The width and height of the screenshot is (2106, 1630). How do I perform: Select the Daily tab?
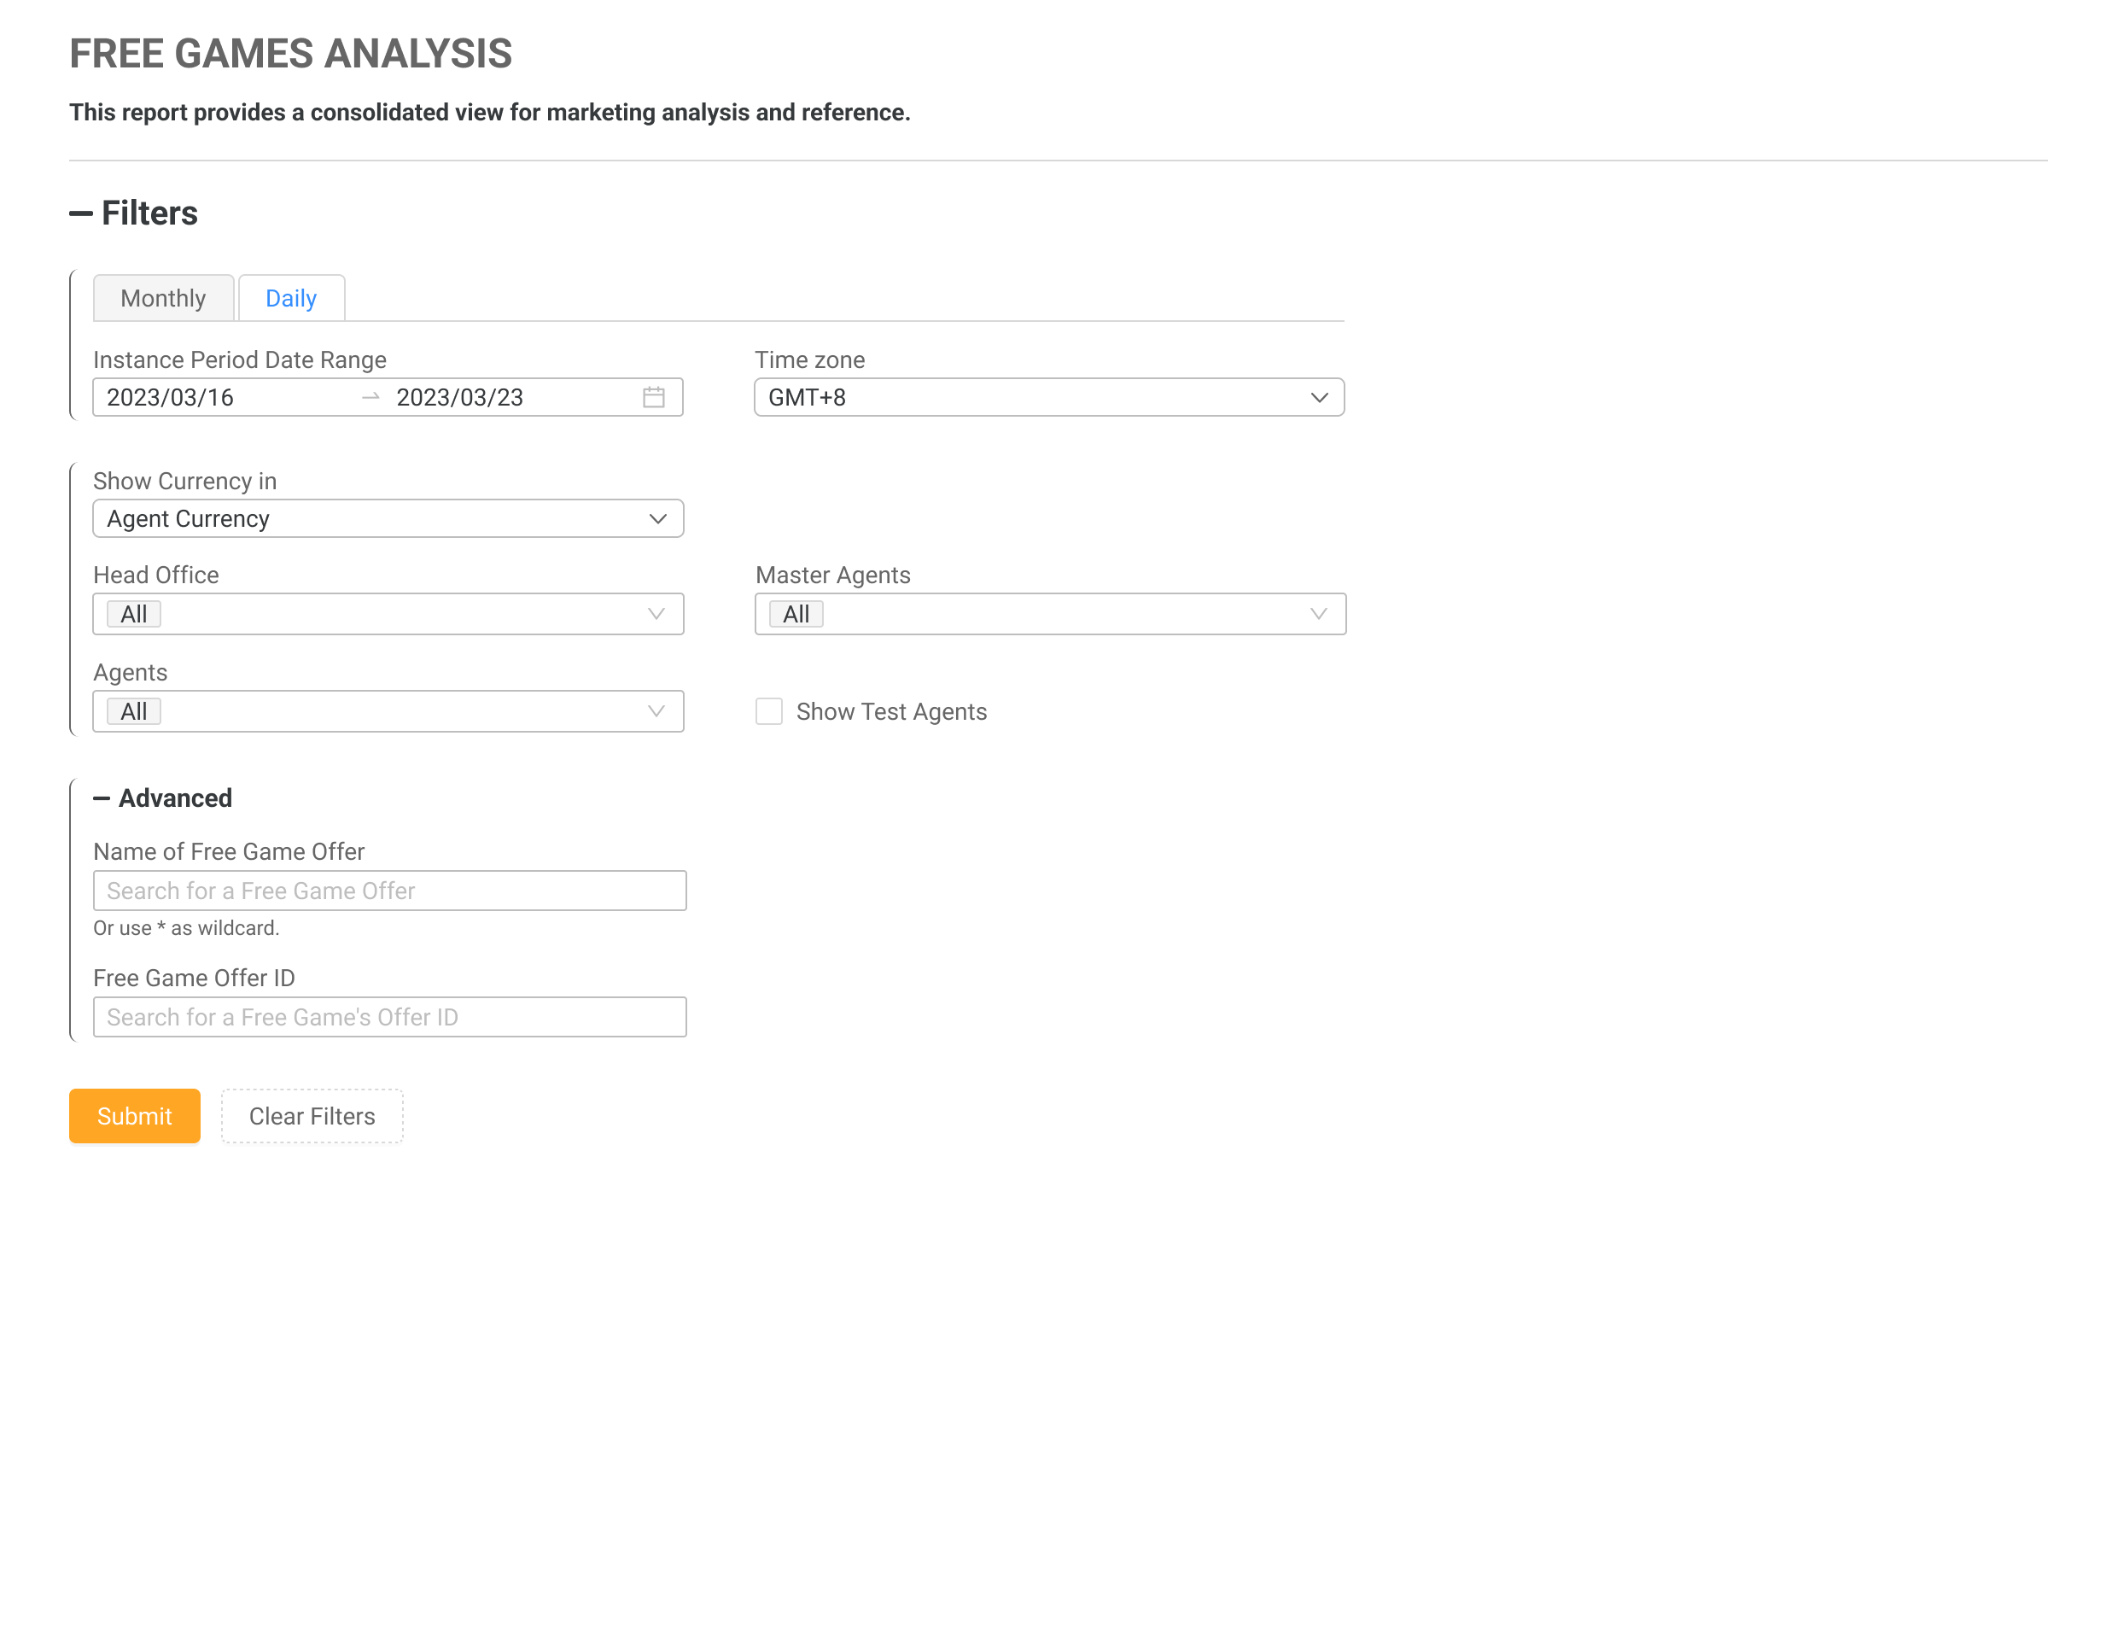pos(290,298)
